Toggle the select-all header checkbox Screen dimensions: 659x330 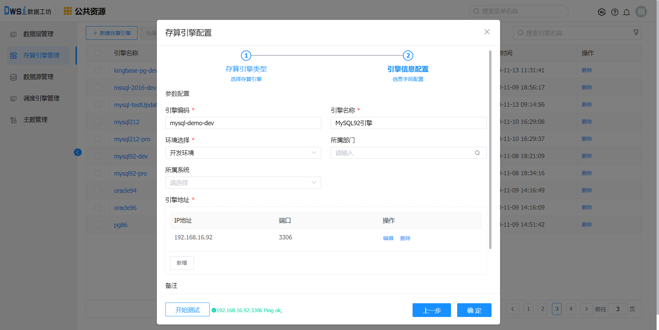tap(98, 53)
